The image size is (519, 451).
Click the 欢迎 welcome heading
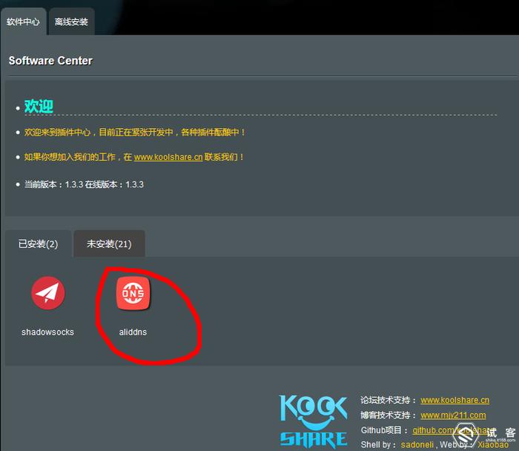click(39, 106)
